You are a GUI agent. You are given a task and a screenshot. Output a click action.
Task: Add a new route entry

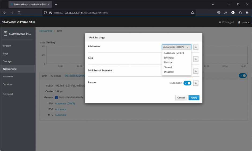pos(196,83)
